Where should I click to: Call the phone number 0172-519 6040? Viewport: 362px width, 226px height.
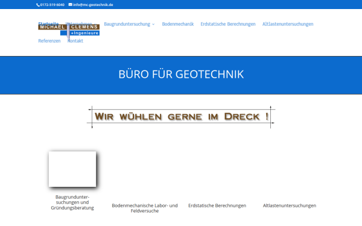(52, 5)
